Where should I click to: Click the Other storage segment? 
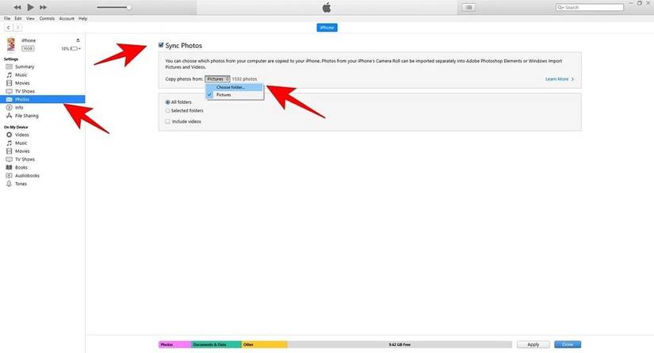coord(265,344)
